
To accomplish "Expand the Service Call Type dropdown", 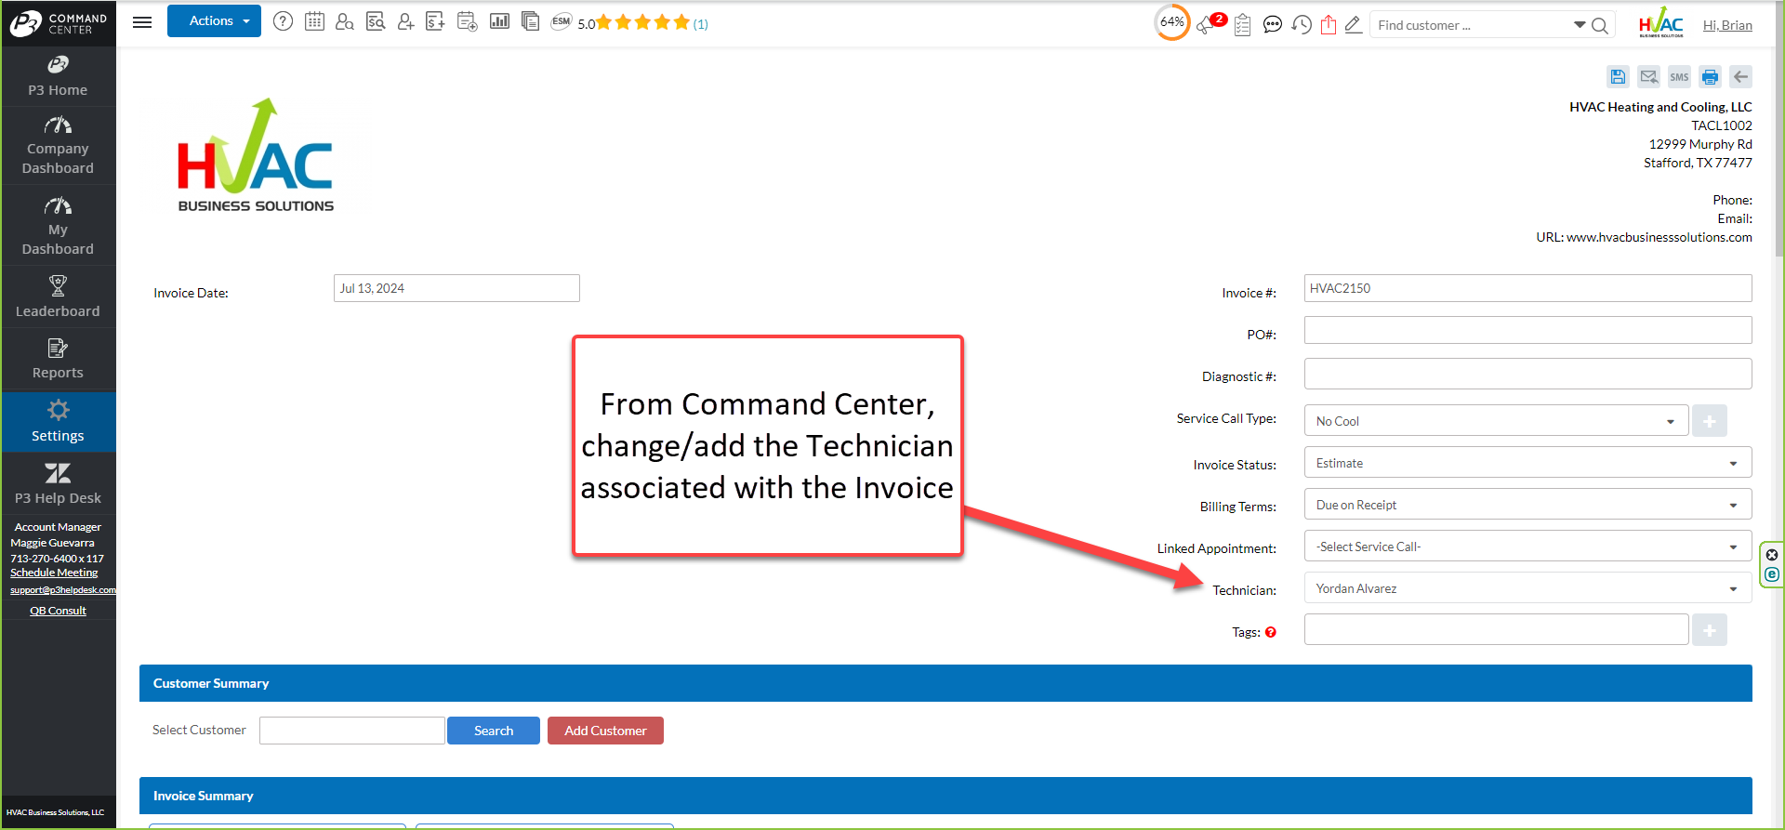I will (1496, 421).
